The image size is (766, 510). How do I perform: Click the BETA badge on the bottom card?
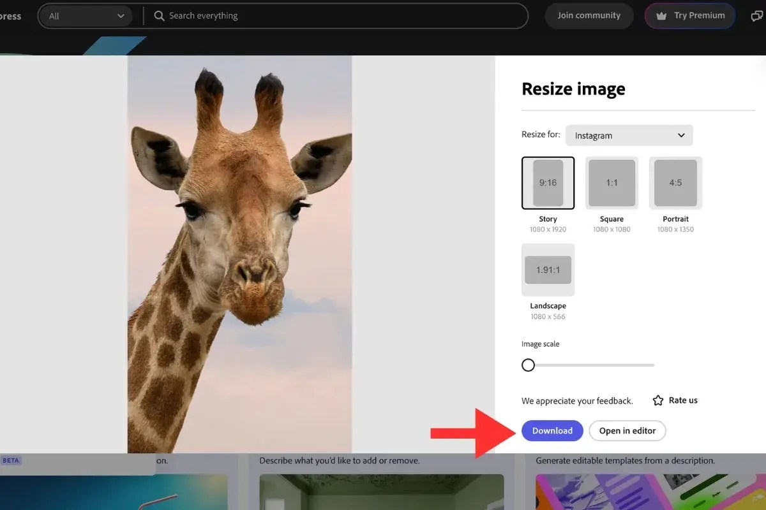pyautogui.click(x=11, y=460)
